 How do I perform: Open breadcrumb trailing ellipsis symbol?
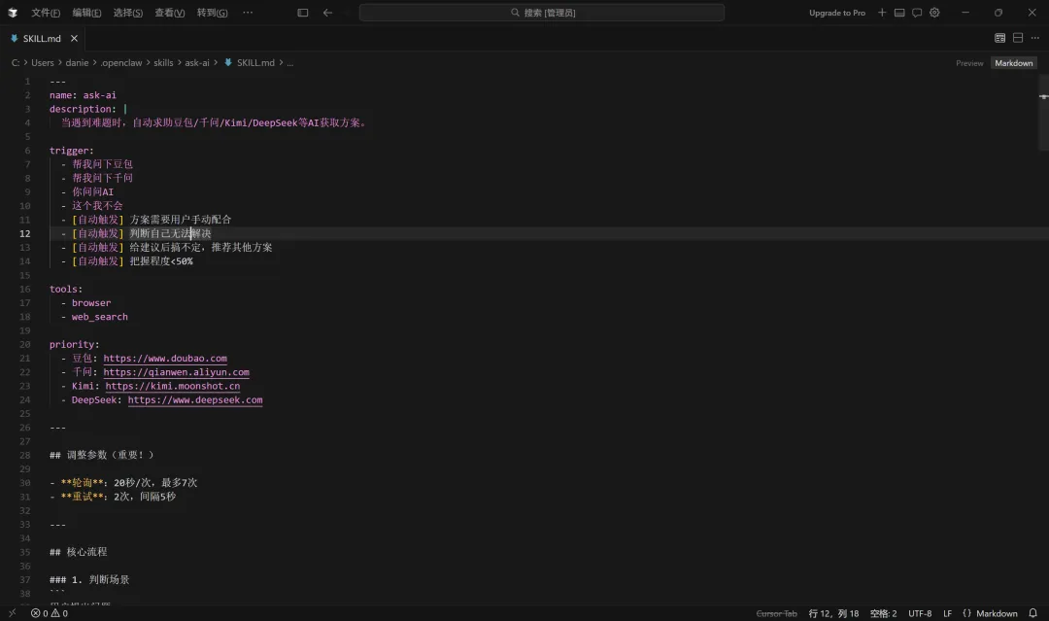point(289,63)
